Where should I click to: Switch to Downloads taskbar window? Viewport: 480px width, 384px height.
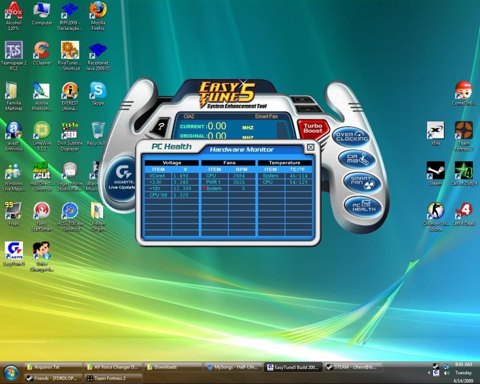[x=173, y=367]
